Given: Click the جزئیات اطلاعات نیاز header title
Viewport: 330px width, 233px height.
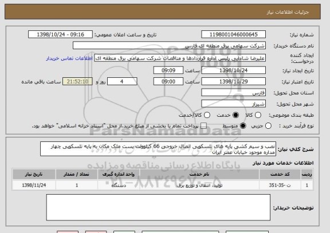Looking at the screenshot, I should 288,12.
